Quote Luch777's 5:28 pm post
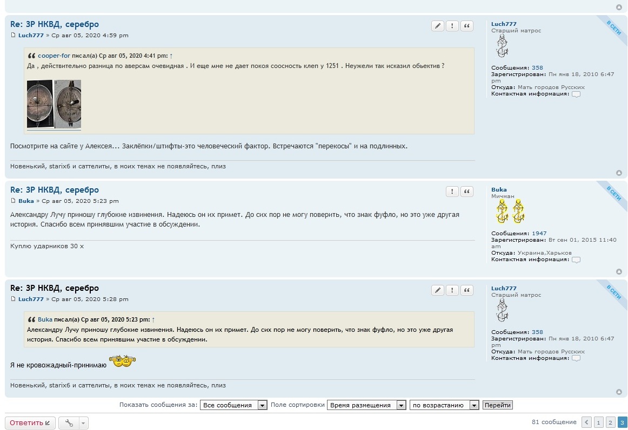 point(466,290)
